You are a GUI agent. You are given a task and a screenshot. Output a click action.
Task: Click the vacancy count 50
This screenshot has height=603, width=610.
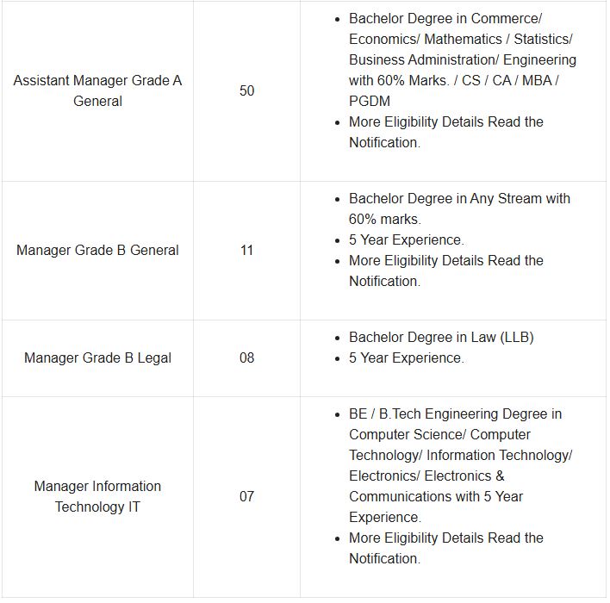[246, 90]
